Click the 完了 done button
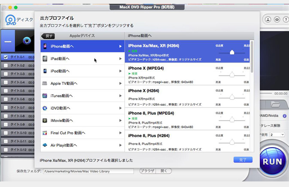The image size is (289, 187). 243,160
